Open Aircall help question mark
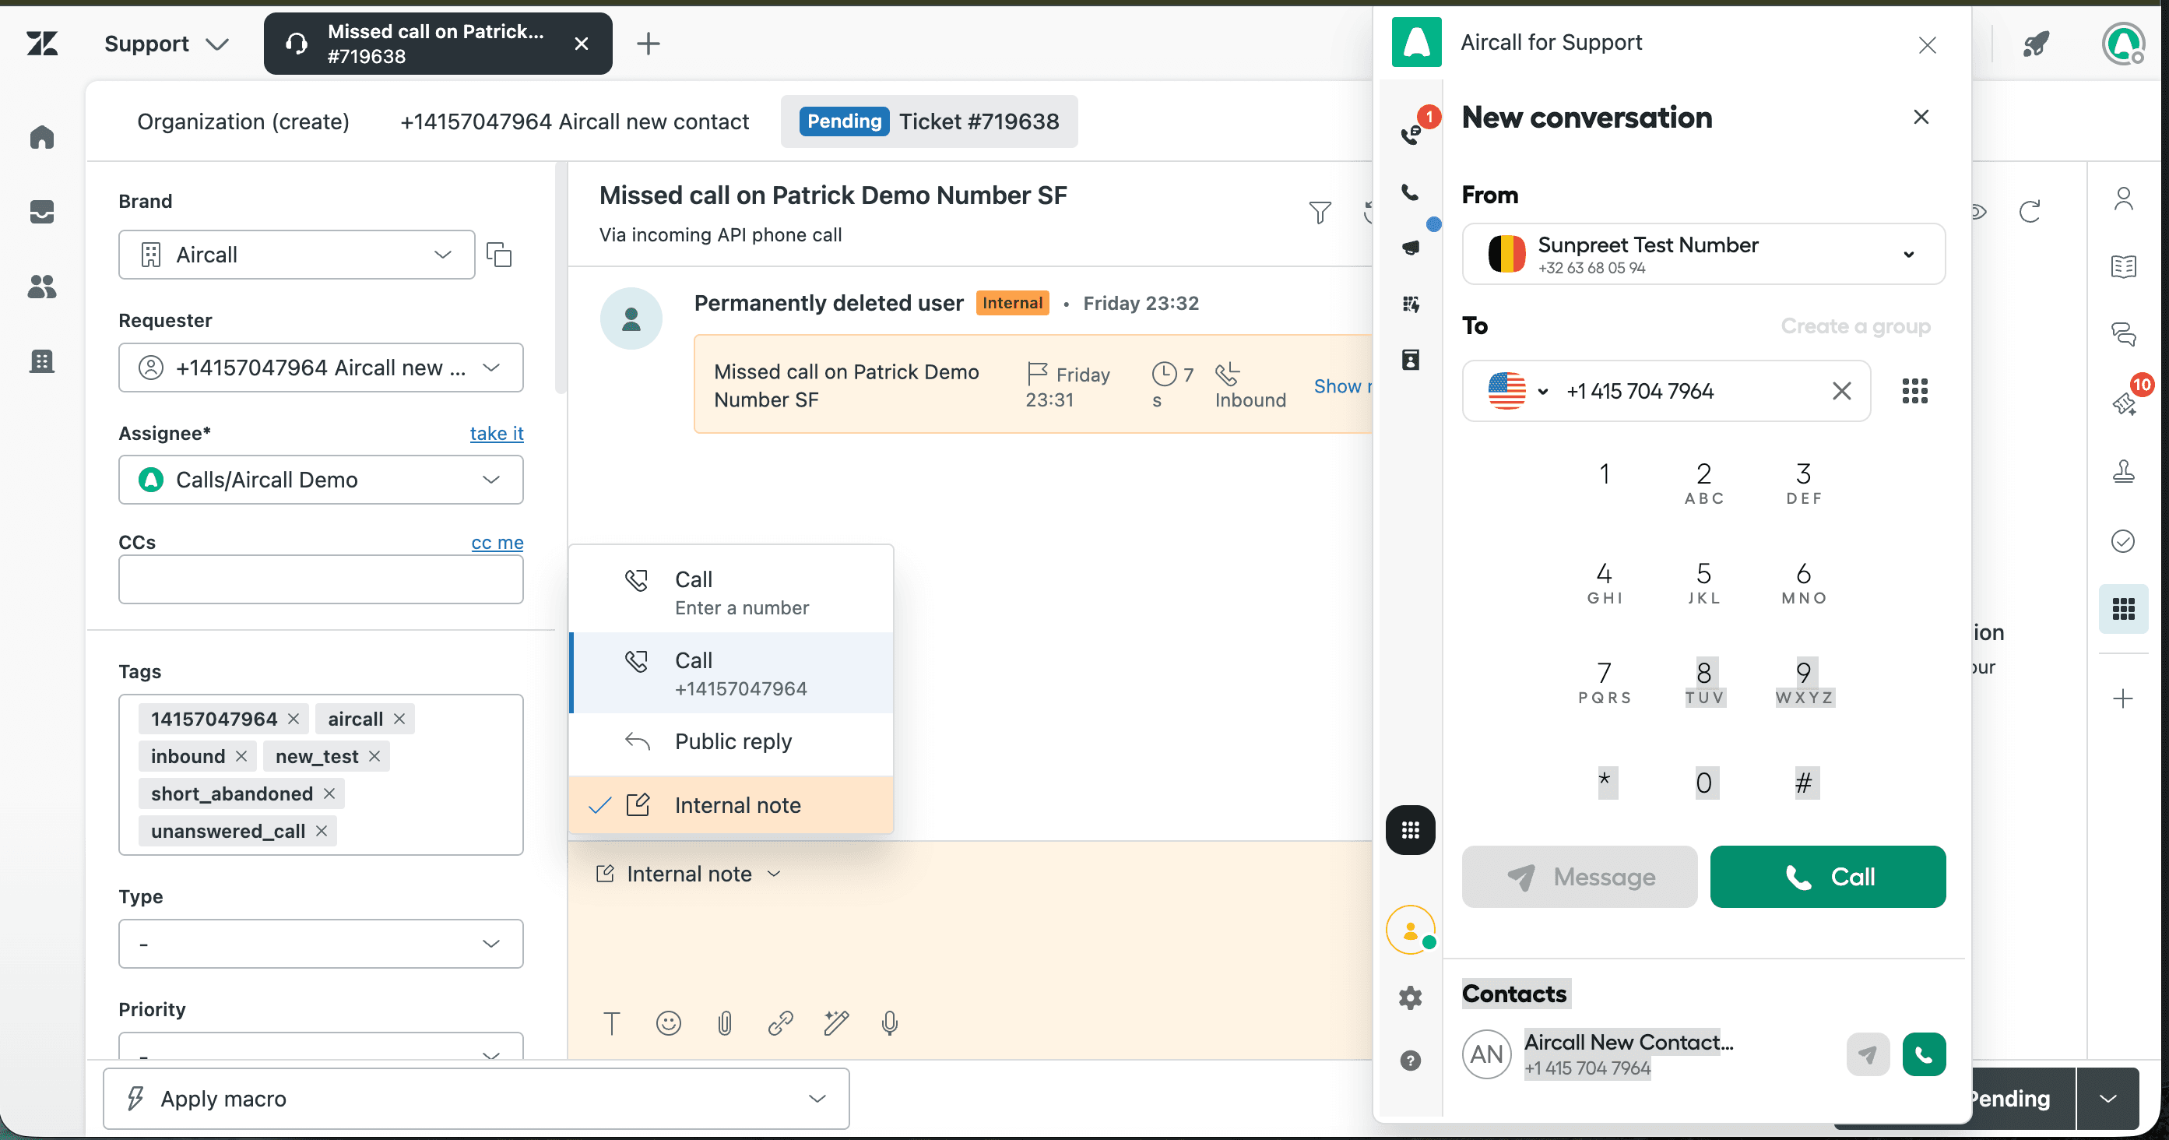 pos(1411,1060)
